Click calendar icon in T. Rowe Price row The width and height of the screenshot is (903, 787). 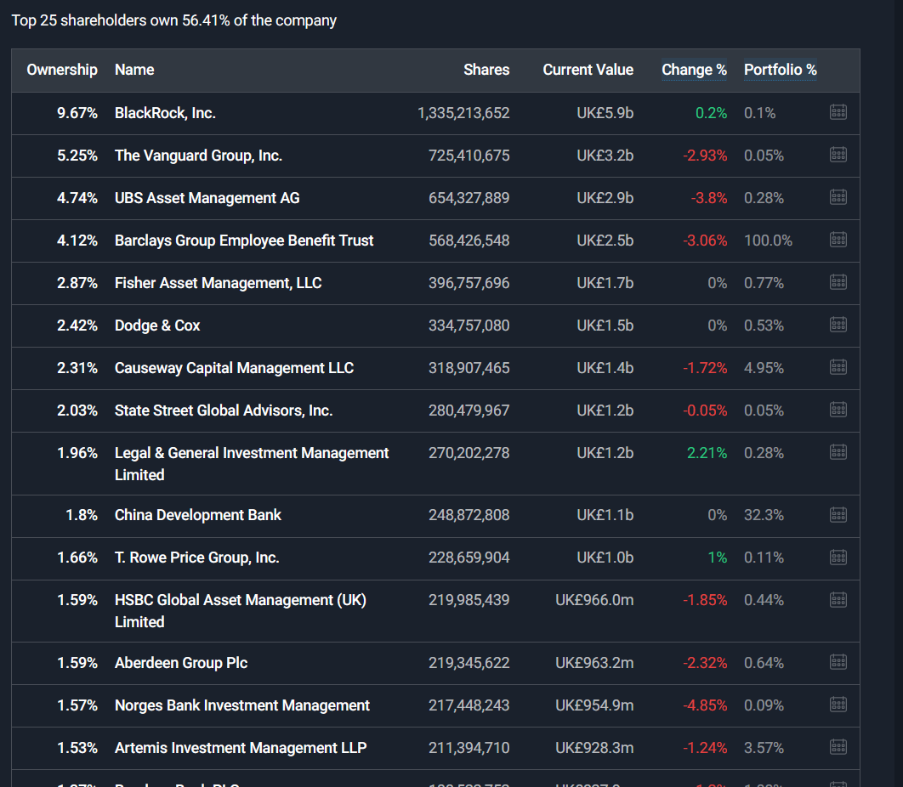pos(838,557)
